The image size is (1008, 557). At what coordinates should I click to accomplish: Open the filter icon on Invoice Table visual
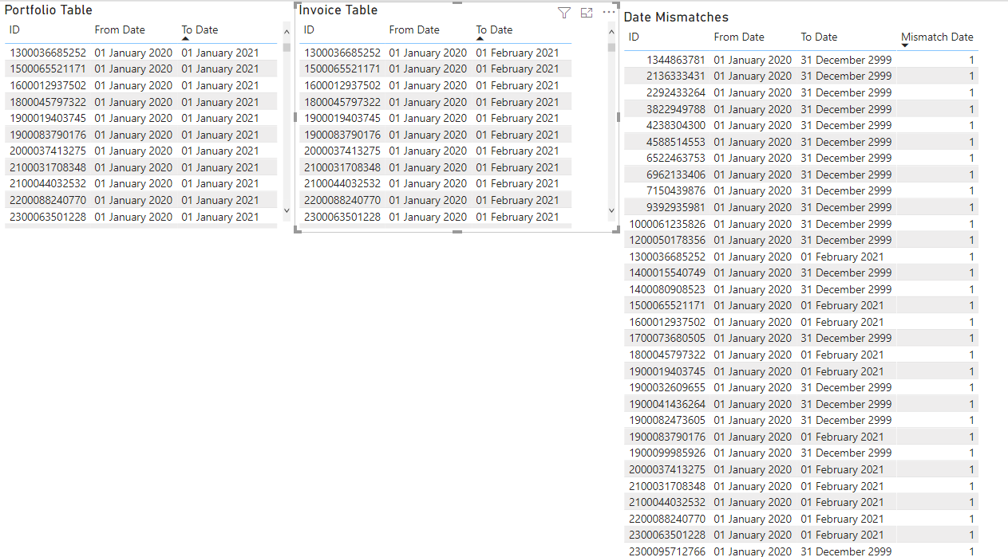(564, 13)
